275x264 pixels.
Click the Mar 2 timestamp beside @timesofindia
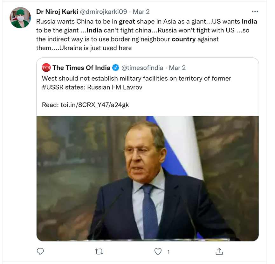pos(177,68)
